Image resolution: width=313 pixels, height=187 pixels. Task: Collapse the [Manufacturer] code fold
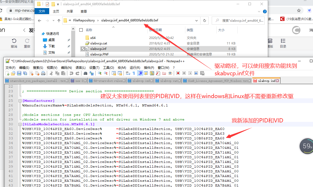pos(20,100)
